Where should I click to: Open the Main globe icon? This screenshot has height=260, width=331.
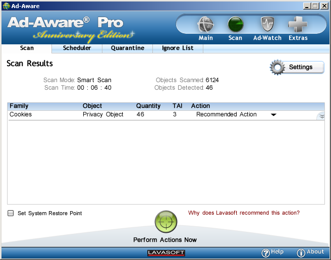(205, 24)
